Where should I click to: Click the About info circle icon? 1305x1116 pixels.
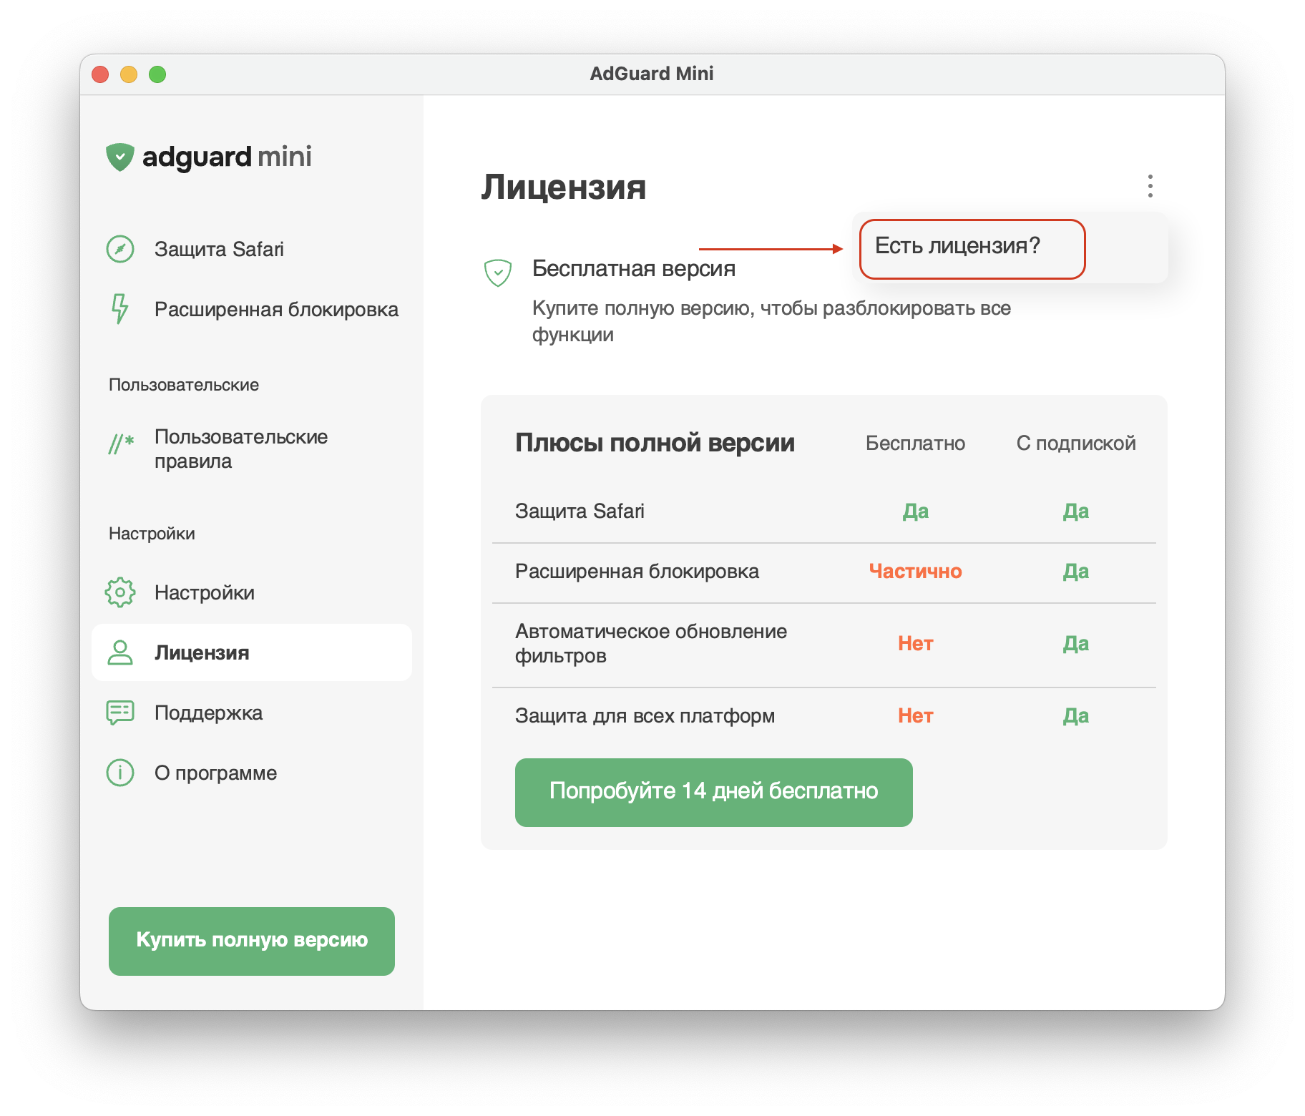tap(120, 773)
